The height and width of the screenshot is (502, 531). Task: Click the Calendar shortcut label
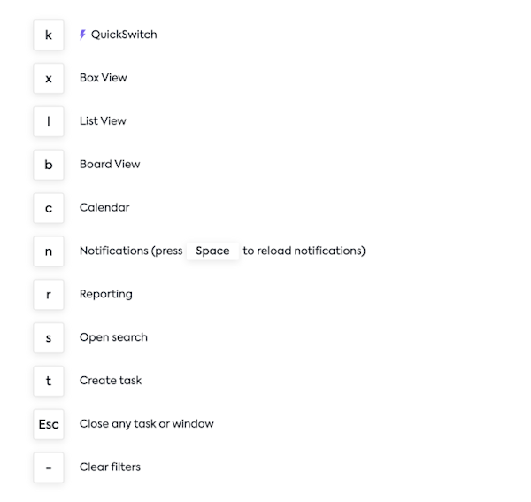[104, 207]
